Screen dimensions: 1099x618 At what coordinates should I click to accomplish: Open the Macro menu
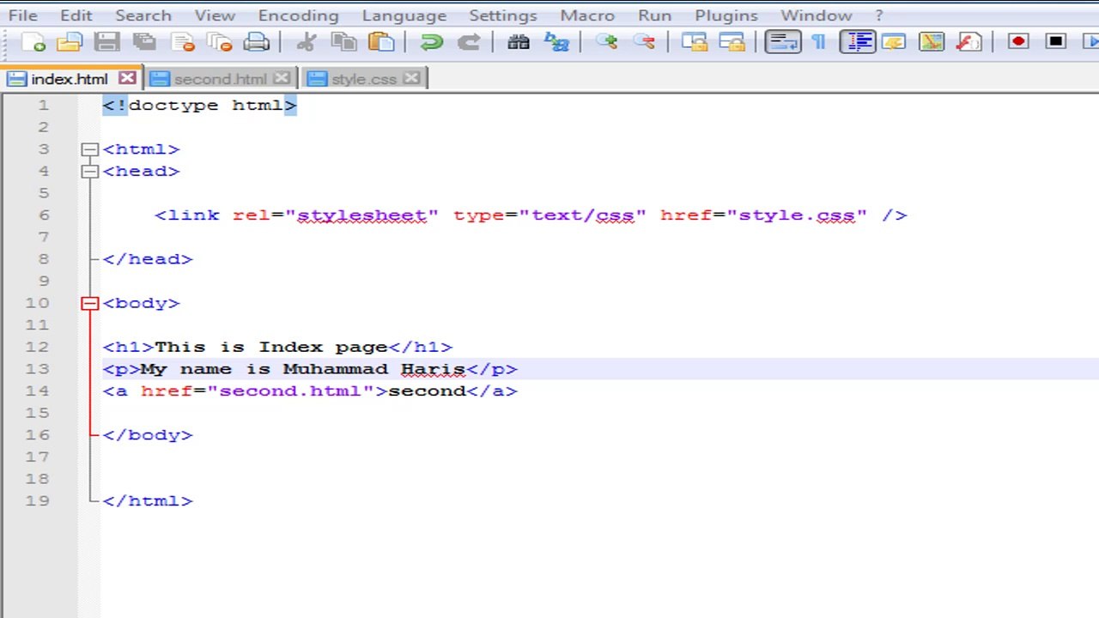coord(587,15)
